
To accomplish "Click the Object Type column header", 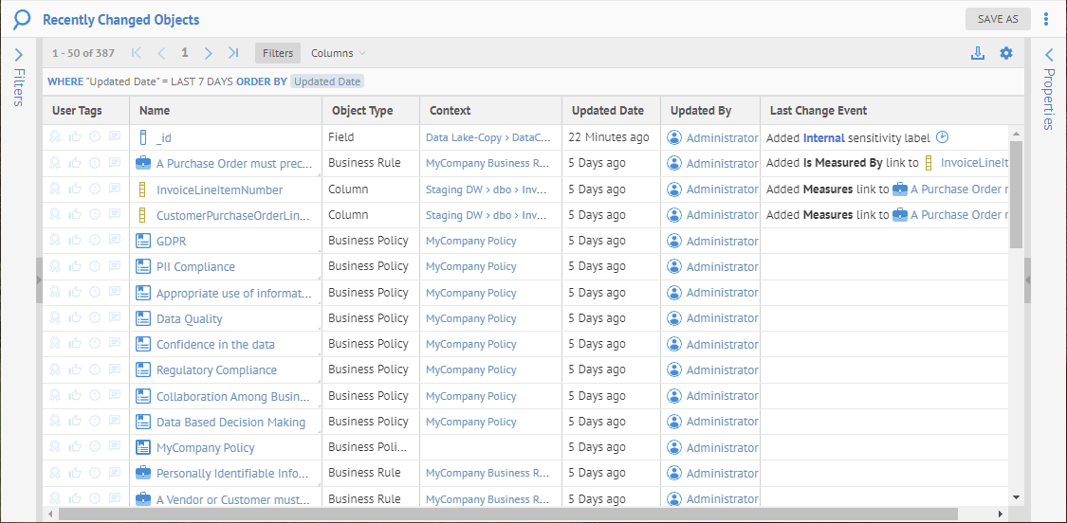I will click(x=362, y=111).
